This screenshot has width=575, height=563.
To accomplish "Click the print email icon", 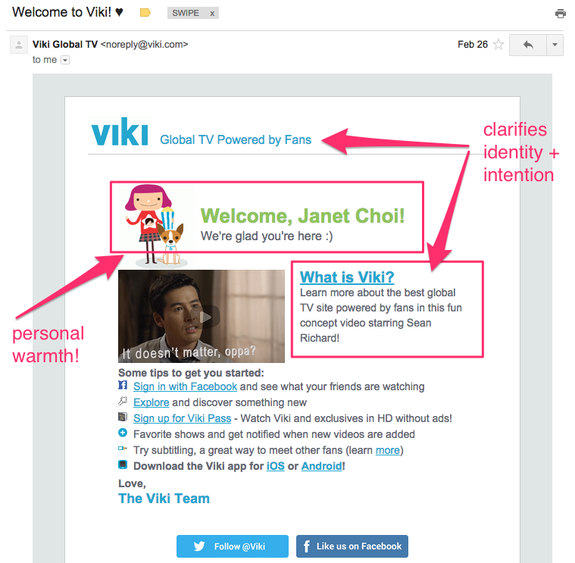I will (561, 14).
